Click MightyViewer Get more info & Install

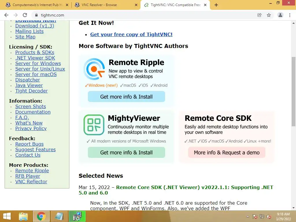pyautogui.click(x=127, y=153)
